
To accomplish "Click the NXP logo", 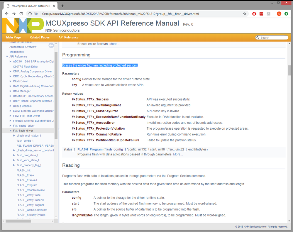I will pyautogui.click(x=23, y=26).
